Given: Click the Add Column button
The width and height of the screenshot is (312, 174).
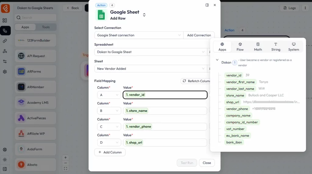Looking at the screenshot, I should tap(110, 152).
